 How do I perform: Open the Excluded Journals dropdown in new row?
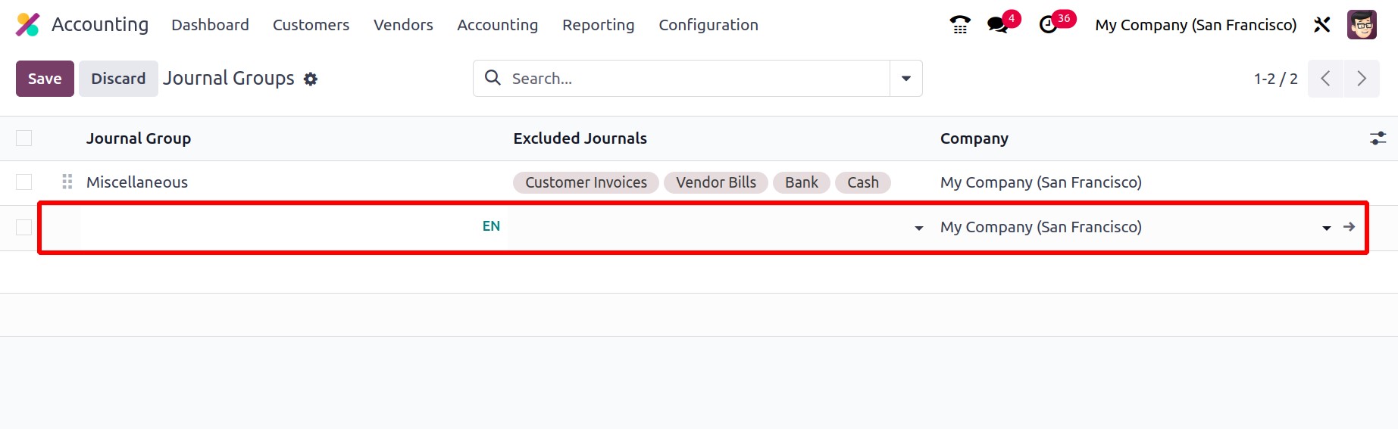point(918,228)
